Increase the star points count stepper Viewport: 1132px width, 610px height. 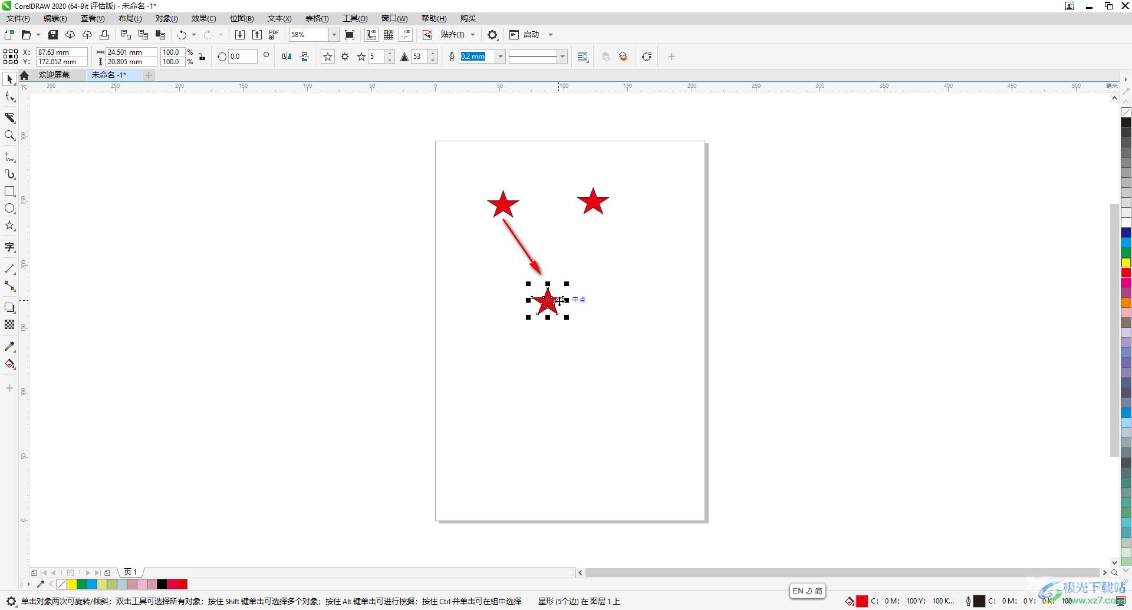click(x=389, y=54)
